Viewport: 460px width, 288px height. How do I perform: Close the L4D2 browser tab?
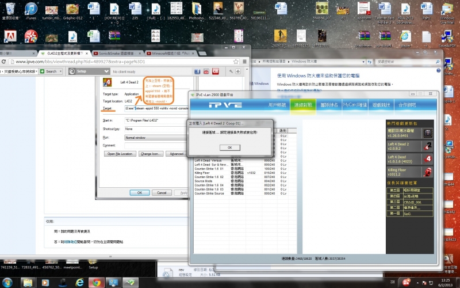tap(87, 54)
